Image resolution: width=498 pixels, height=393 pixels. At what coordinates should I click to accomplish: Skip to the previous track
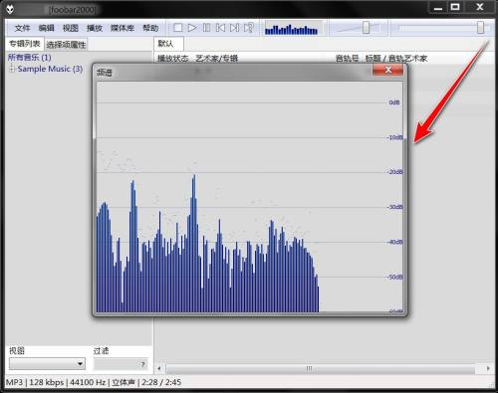point(220,28)
